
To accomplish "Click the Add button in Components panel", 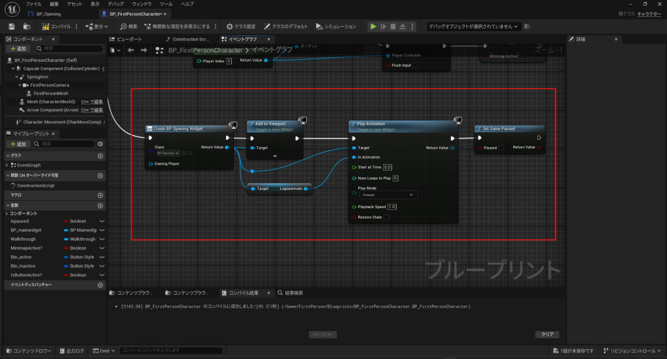I will click(18, 49).
